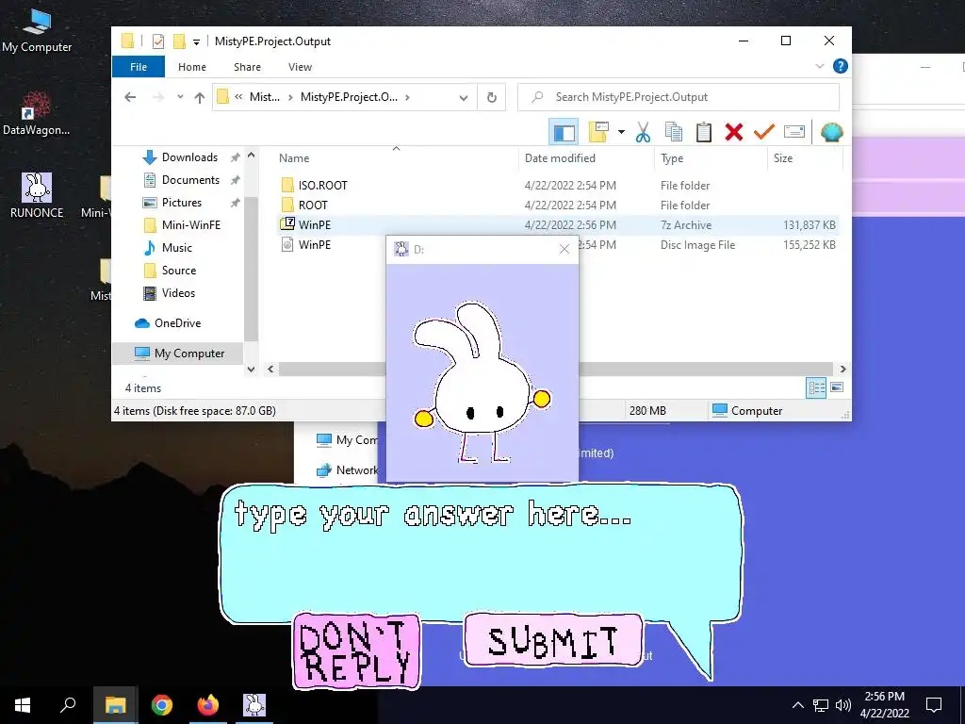The width and height of the screenshot is (965, 724).
Task: Open the My Computer desktop icon
Action: [x=37, y=31]
